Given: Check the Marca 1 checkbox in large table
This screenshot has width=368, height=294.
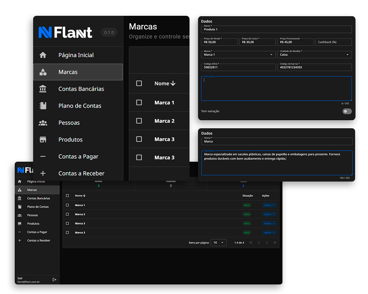Looking at the screenshot, I should 139,103.
